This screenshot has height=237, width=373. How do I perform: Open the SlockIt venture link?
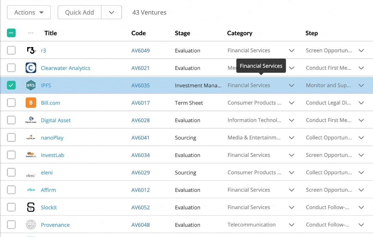[x=49, y=207]
